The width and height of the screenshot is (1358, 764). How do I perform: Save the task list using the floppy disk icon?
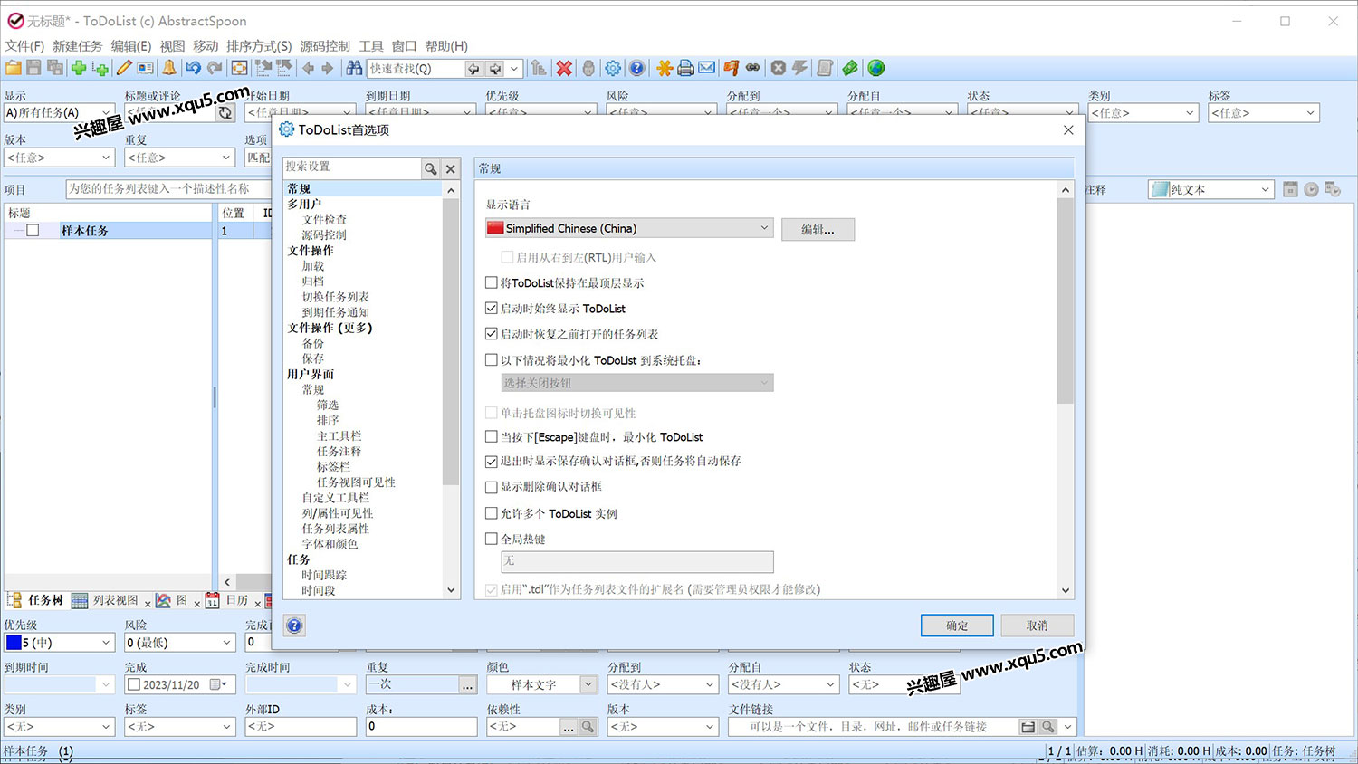tap(33, 68)
